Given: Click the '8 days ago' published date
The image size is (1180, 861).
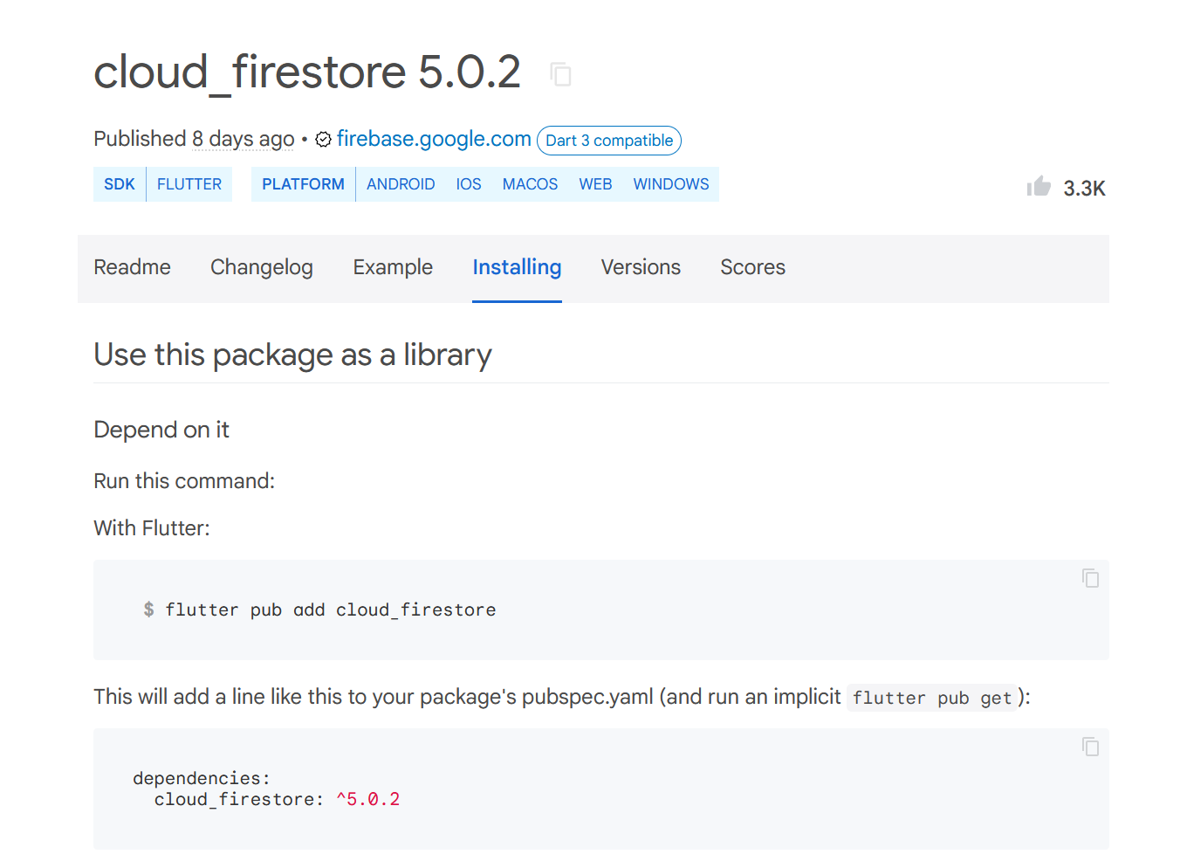Looking at the screenshot, I should 243,139.
